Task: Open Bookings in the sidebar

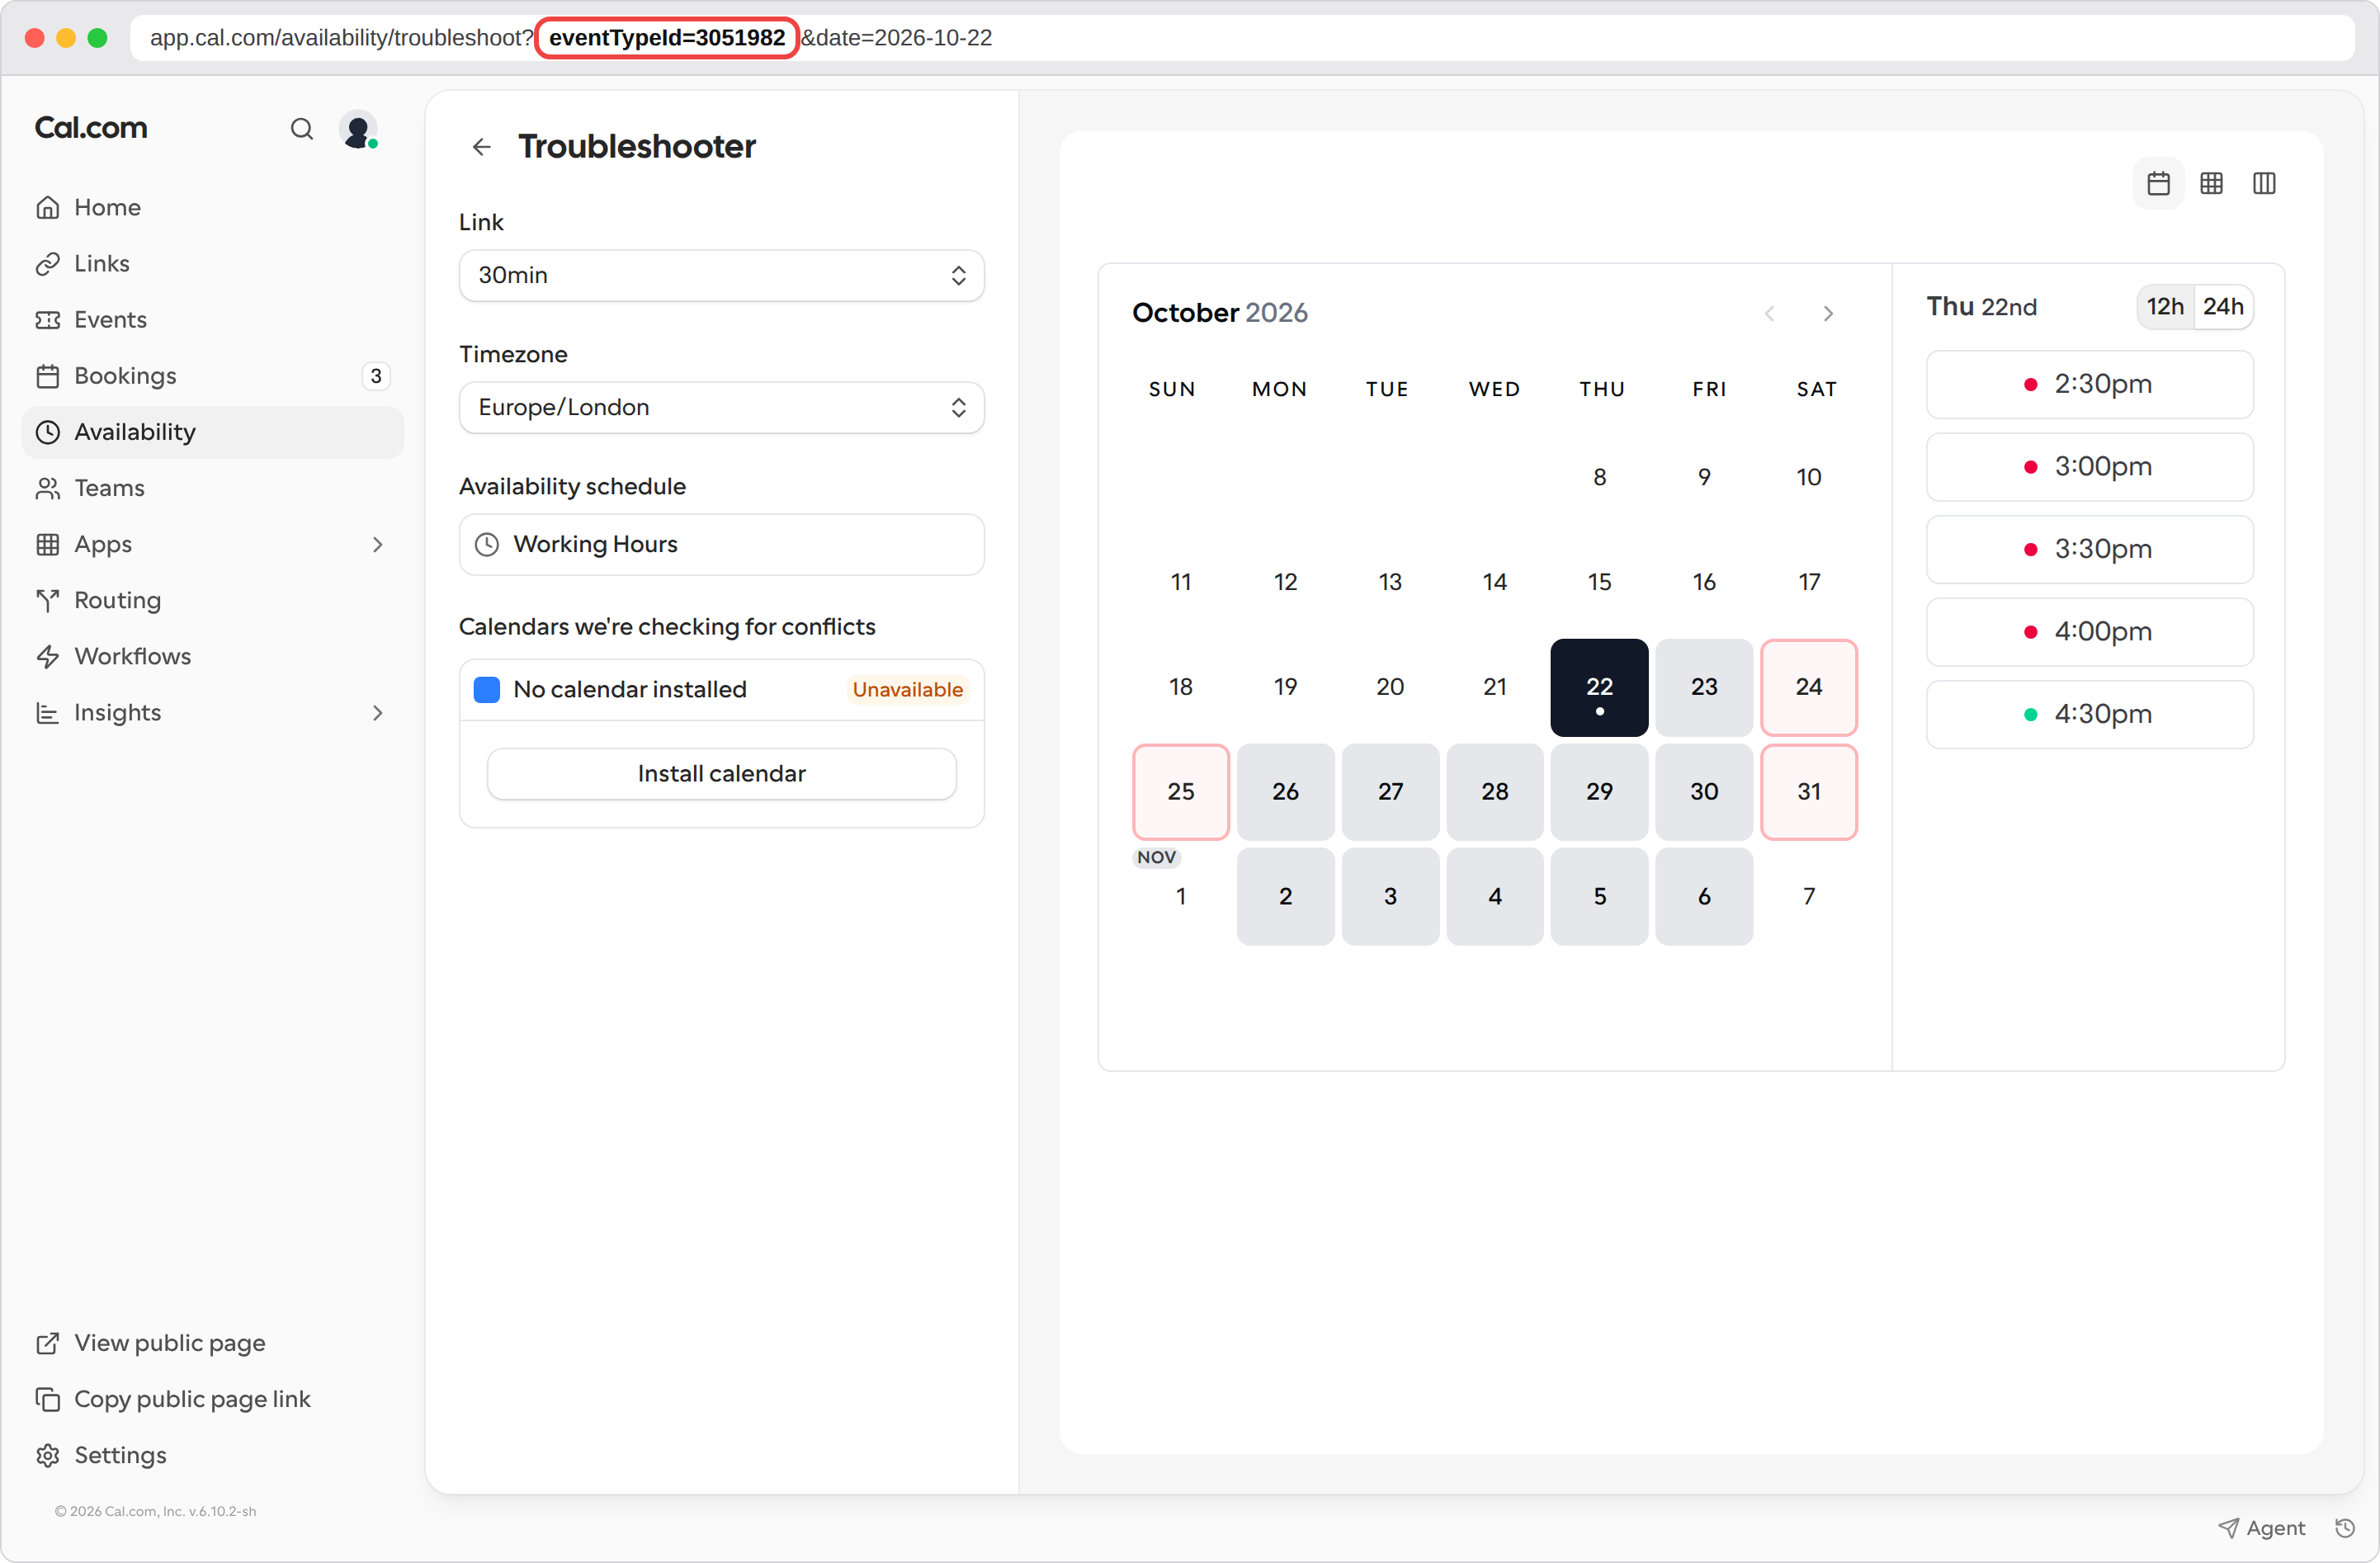Action: click(212, 375)
